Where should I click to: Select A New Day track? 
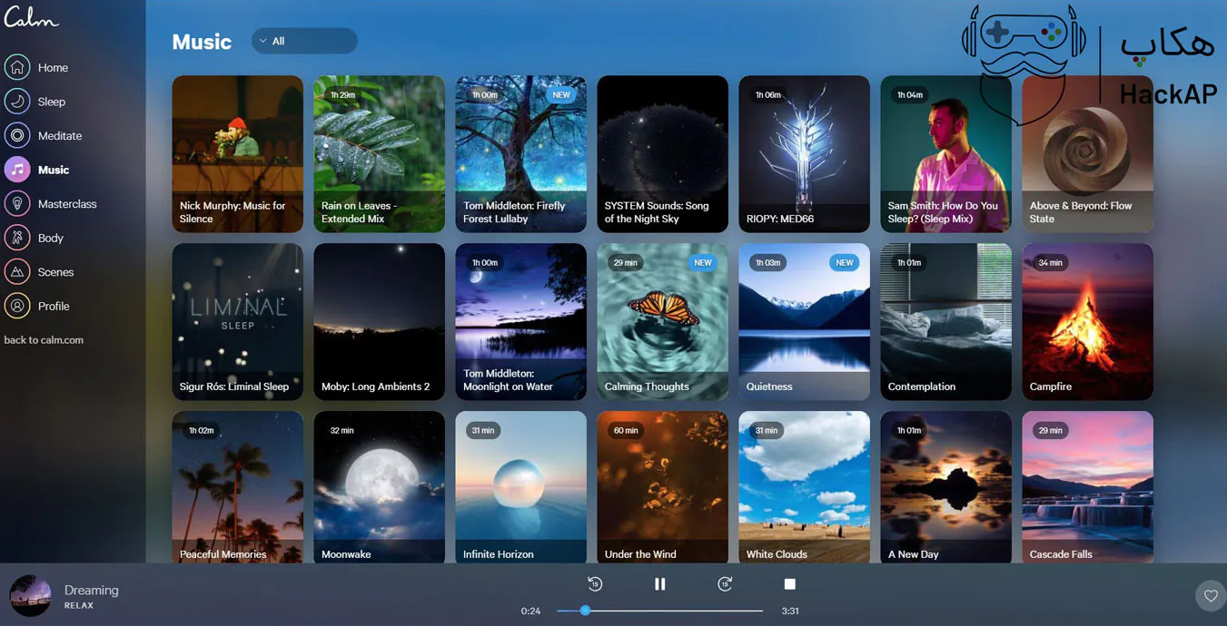(946, 487)
